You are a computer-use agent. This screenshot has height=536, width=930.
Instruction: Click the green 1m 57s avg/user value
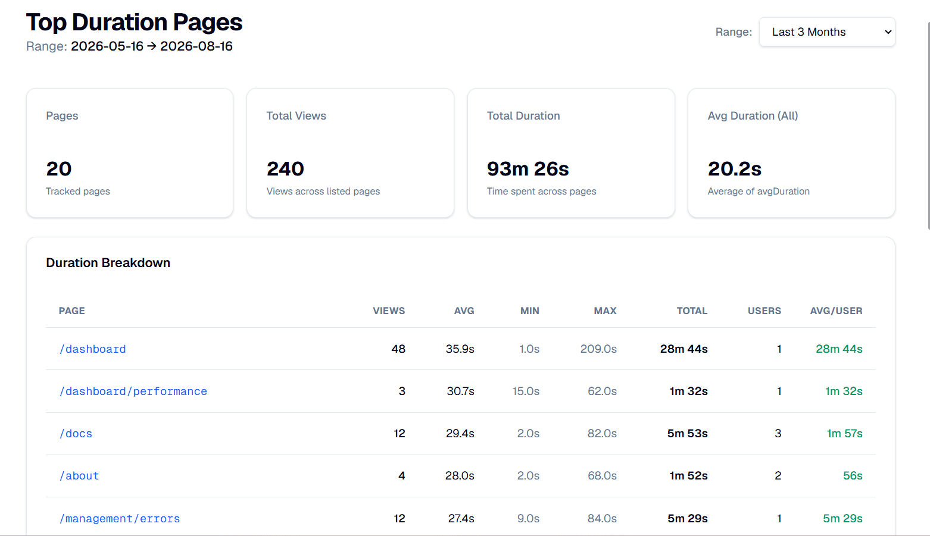pos(845,434)
